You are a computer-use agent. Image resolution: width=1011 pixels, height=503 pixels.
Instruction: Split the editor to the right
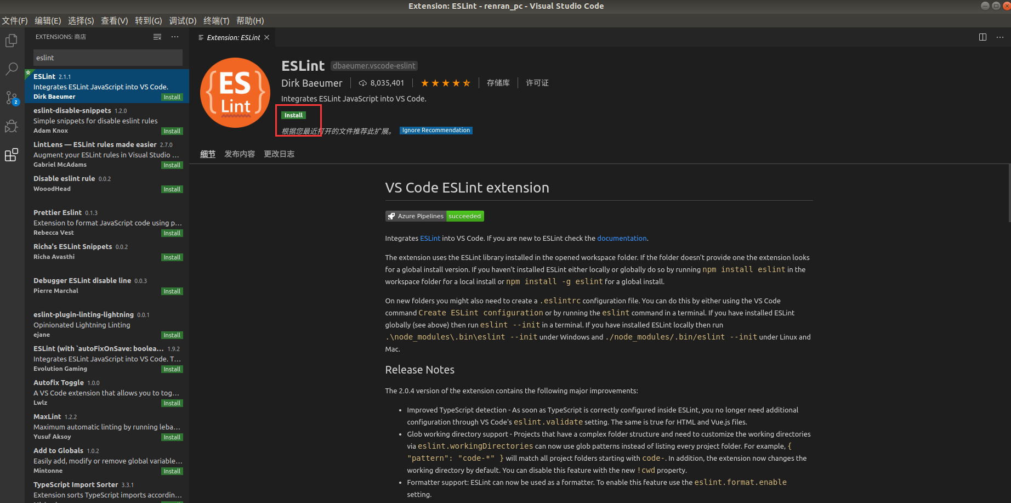(x=982, y=37)
